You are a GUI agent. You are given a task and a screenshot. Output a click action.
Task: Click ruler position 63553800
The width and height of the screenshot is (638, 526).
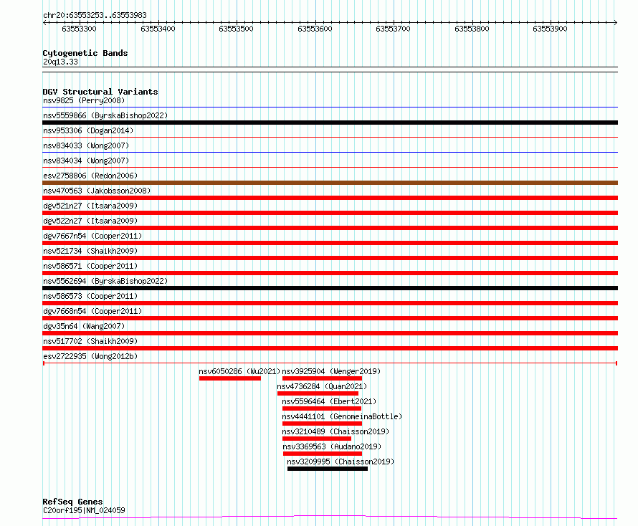click(x=472, y=29)
